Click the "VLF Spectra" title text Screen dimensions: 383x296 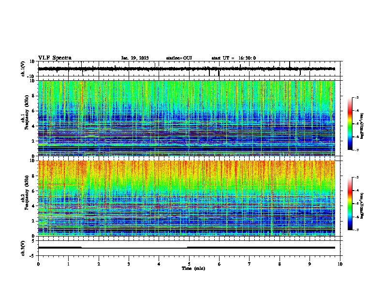click(x=55, y=58)
